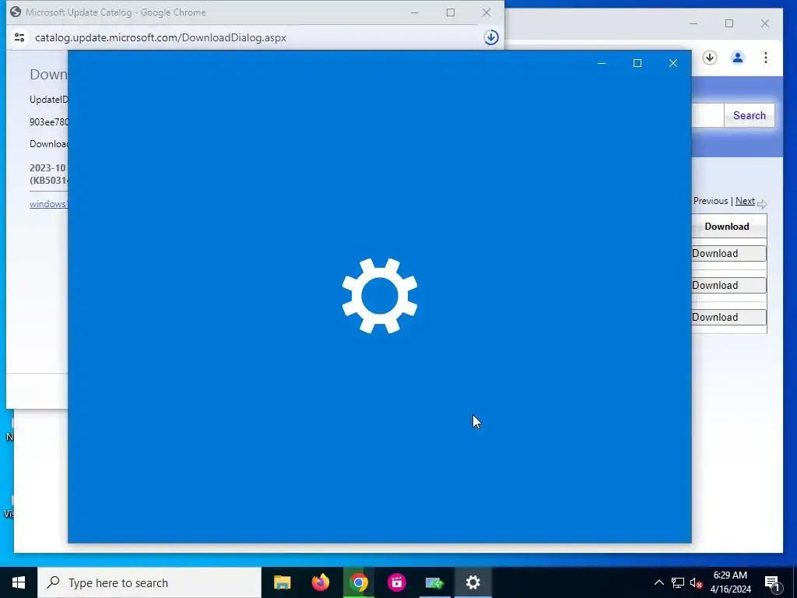797x598 pixels.
Task: Show hidden system tray icons
Action: [x=658, y=582]
